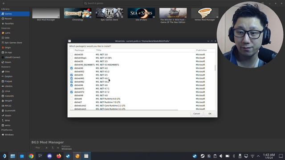The image size is (285, 160).
Task: Select the RPCS3 runner in sidebar
Action: (x=15, y=106)
